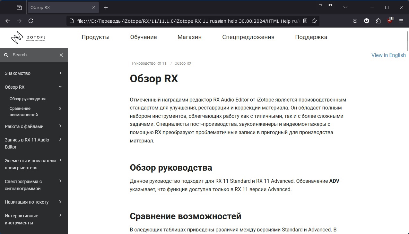Expand the Сравнение возможностей chevron
The width and height of the screenshot is (409, 234).
[x=60, y=109]
